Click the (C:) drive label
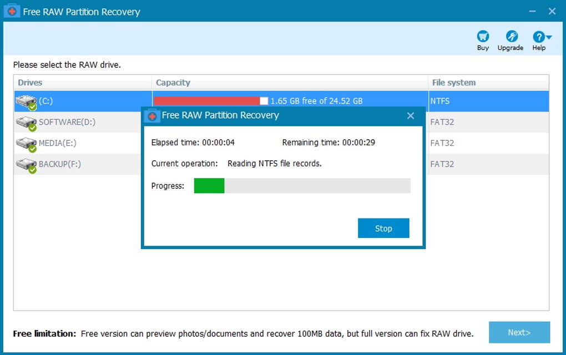The width and height of the screenshot is (566, 355). [x=46, y=101]
